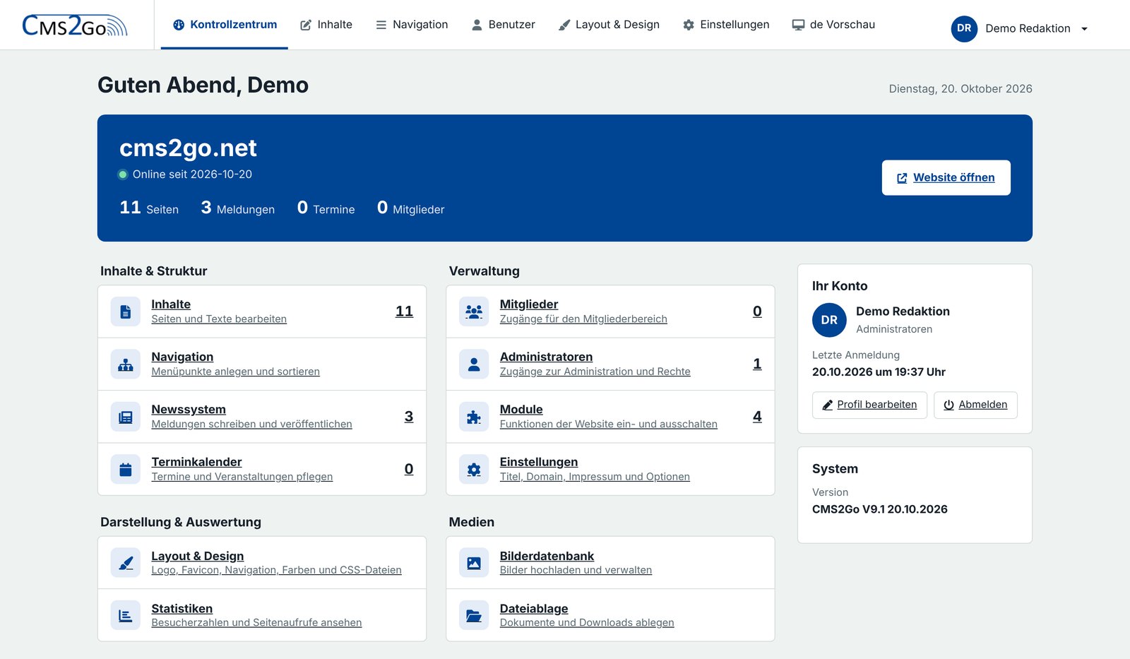
Task: Click the DR avatar in Ihr Konto card
Action: pyautogui.click(x=829, y=320)
